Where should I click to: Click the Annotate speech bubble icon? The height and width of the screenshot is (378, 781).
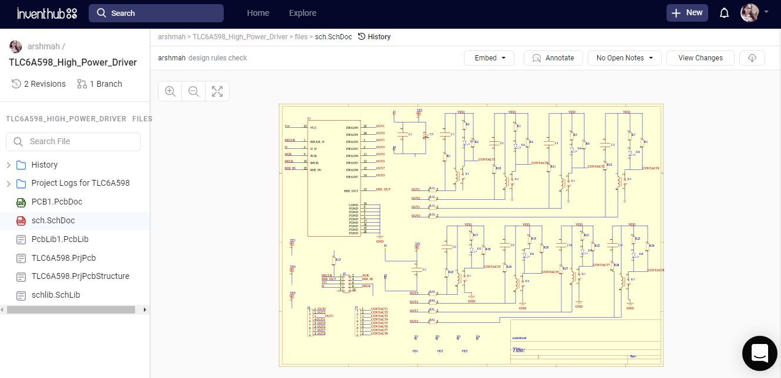click(536, 58)
